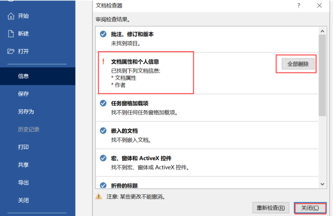The width and height of the screenshot is (333, 216).
Task: Open the 信息 backstage tab
Action: point(38,76)
